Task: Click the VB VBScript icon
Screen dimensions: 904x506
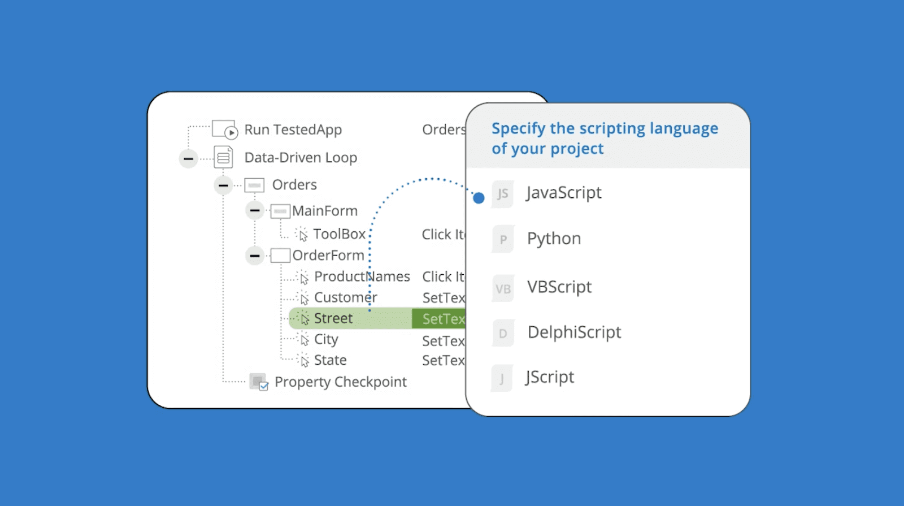Action: [503, 289]
